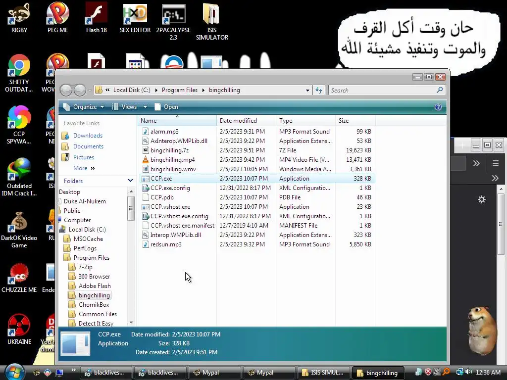507x380 pixels.
Task: Click the taskbar clock 12:36 AM
Action: pos(488,372)
